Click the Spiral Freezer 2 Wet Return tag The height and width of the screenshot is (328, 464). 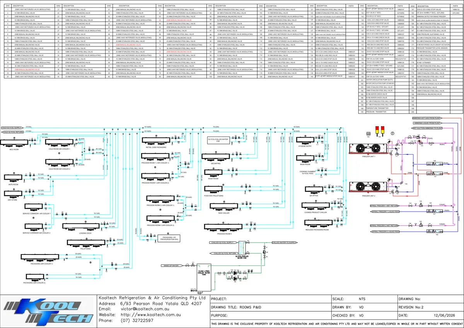tap(384, 226)
